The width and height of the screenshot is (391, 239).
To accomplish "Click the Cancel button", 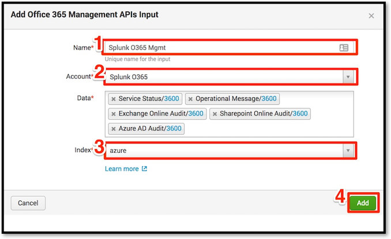I will [x=28, y=203].
